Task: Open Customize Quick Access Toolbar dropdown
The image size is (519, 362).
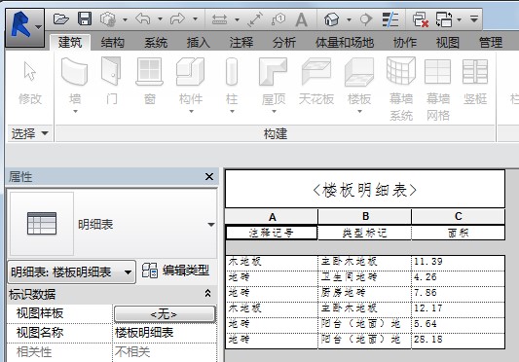Action: coord(474,19)
